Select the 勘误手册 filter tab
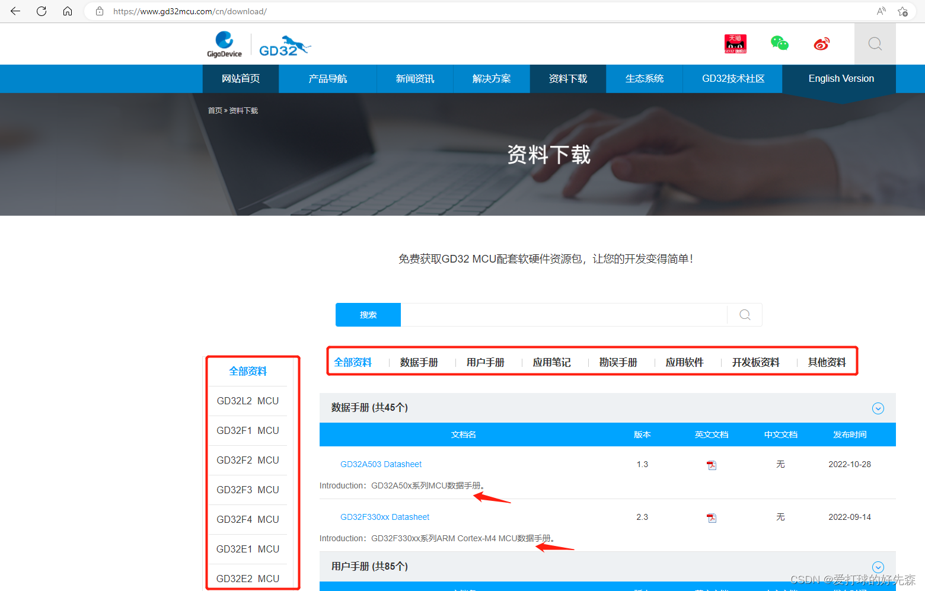 (618, 362)
